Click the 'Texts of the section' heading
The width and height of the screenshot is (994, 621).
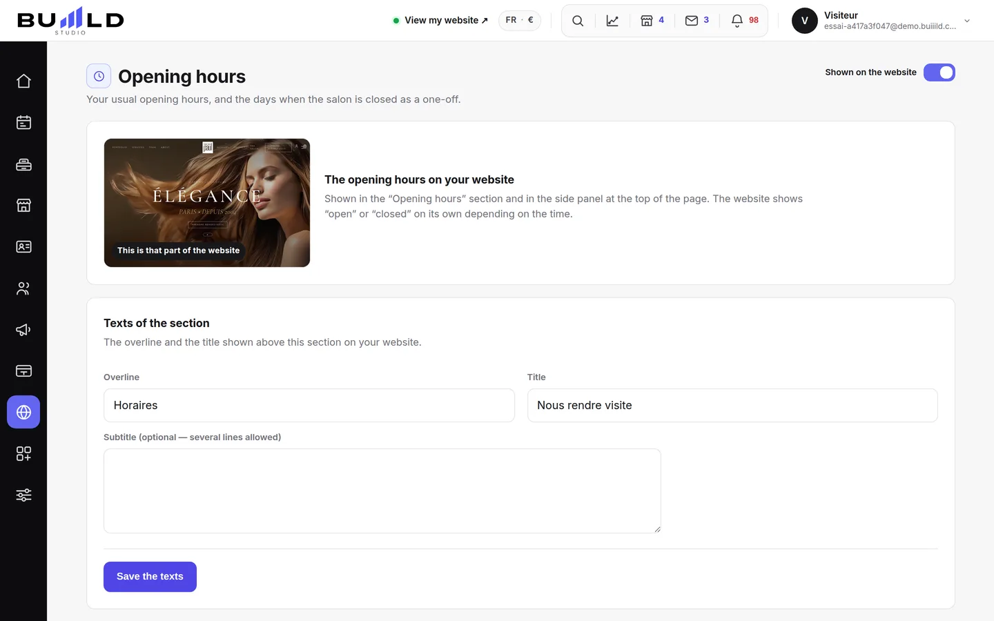pos(157,323)
